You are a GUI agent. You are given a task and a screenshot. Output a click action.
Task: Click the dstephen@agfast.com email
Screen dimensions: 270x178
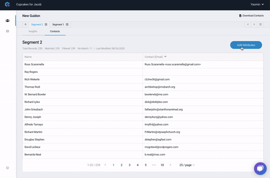point(158,139)
